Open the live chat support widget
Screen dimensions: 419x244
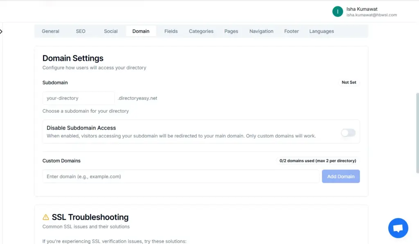(x=398, y=228)
